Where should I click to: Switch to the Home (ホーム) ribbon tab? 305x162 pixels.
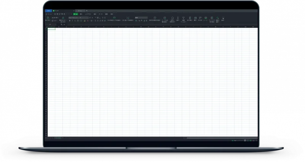[x=76, y=14]
